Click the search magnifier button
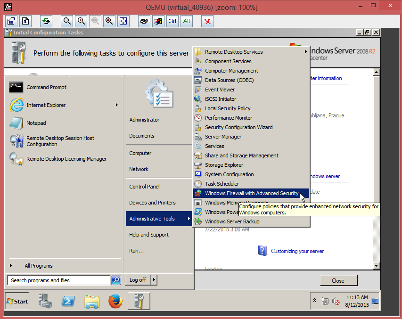This screenshot has height=319, width=402. [x=116, y=280]
